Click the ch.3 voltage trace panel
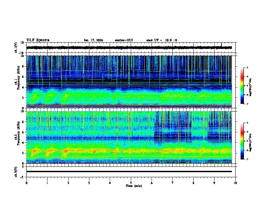The height and width of the screenshot is (205, 265). [x=131, y=172]
